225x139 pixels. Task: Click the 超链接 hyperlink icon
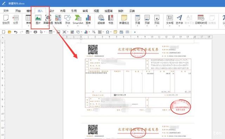101,20
